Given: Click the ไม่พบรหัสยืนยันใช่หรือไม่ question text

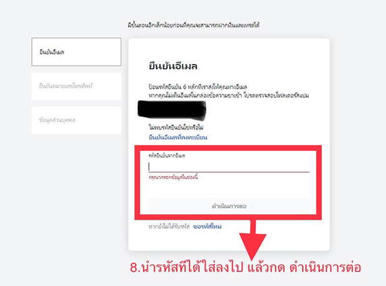Looking at the screenshot, I should tap(176, 127).
